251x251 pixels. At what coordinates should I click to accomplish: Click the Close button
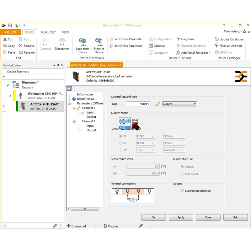pyautogui.click(x=208, y=217)
